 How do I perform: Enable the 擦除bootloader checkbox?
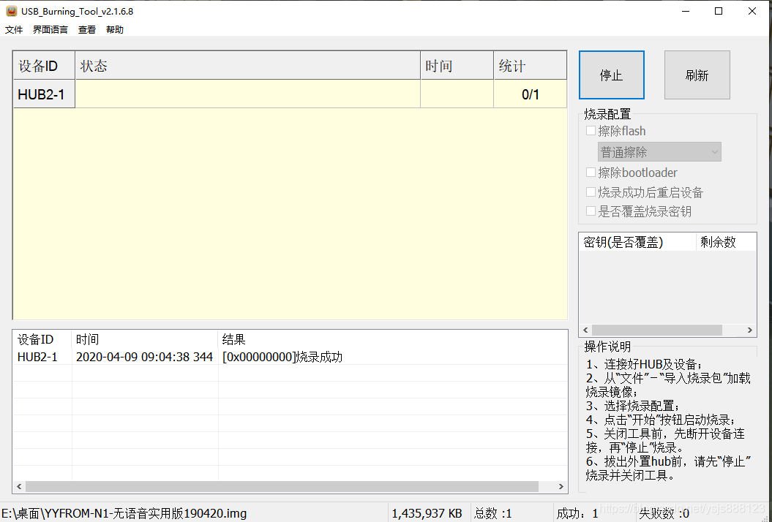pos(591,172)
